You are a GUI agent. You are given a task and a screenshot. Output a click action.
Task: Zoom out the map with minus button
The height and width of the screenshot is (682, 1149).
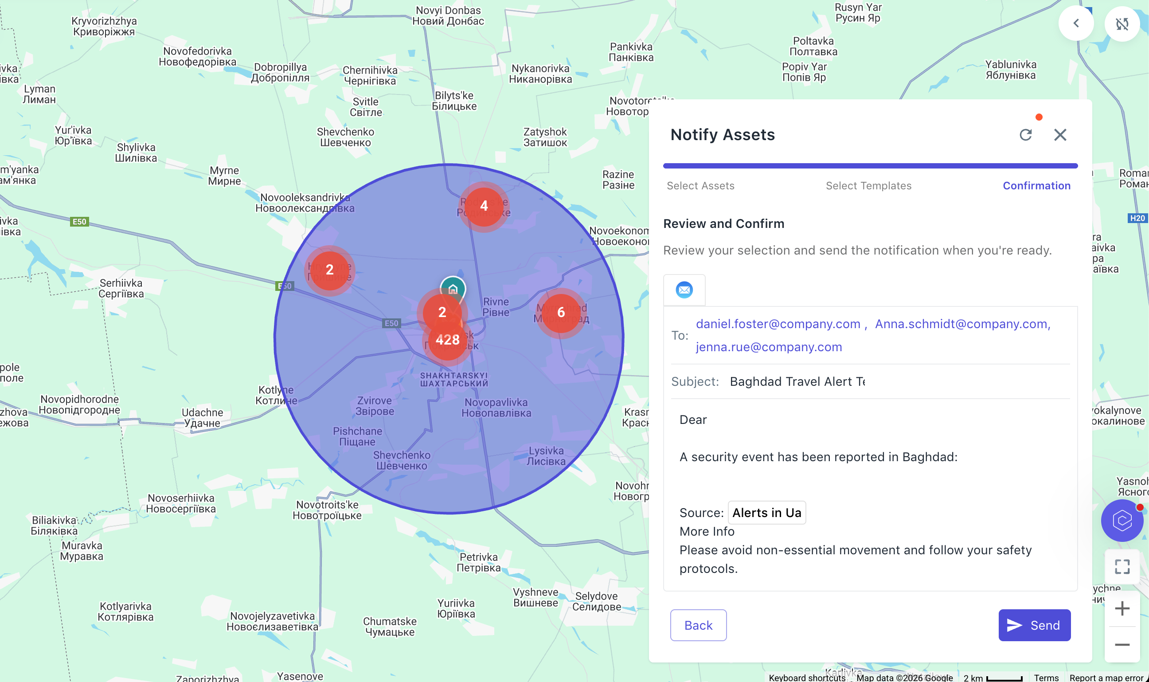point(1122,645)
